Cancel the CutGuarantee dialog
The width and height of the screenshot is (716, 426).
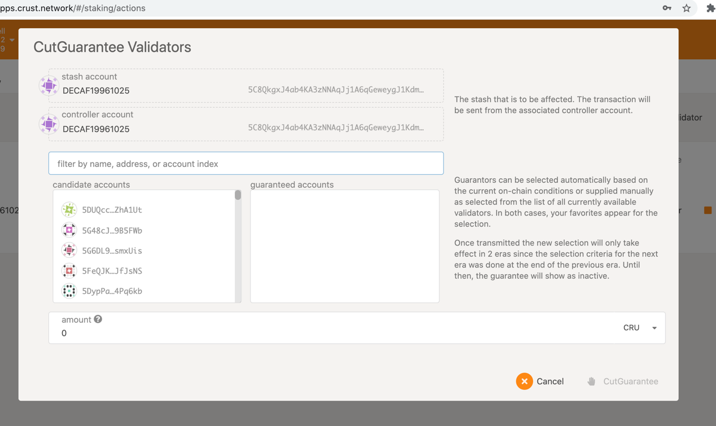click(540, 381)
